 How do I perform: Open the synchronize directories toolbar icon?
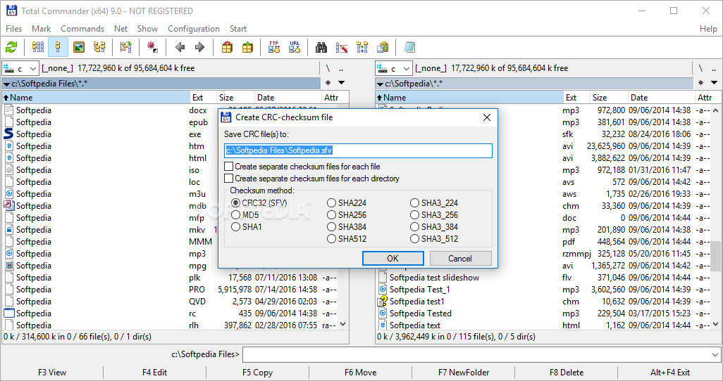[x=362, y=47]
